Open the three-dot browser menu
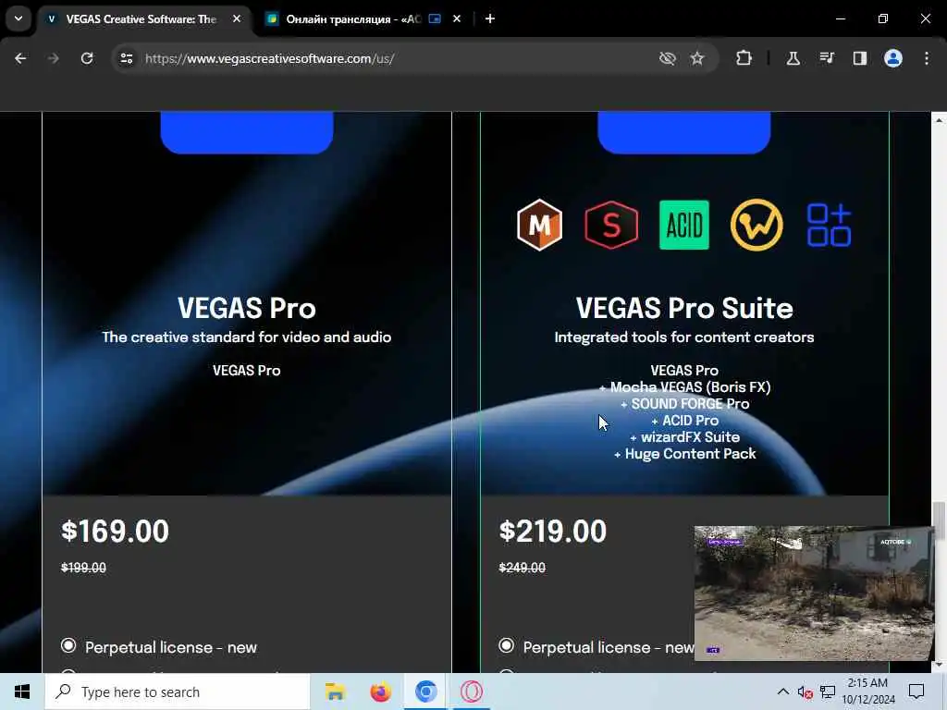Image resolution: width=947 pixels, height=710 pixels. pos(927,58)
